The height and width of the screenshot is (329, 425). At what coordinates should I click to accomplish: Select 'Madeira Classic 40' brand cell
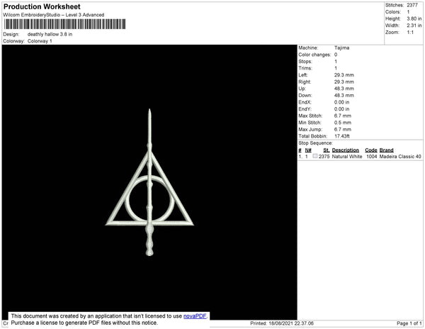pyautogui.click(x=400, y=157)
